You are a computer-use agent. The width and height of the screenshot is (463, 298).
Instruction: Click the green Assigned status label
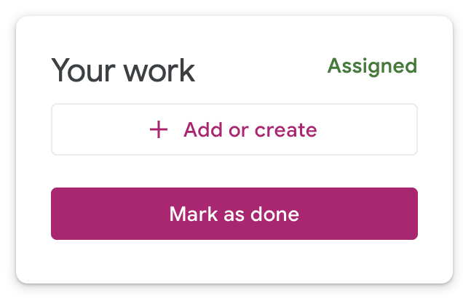point(372,66)
